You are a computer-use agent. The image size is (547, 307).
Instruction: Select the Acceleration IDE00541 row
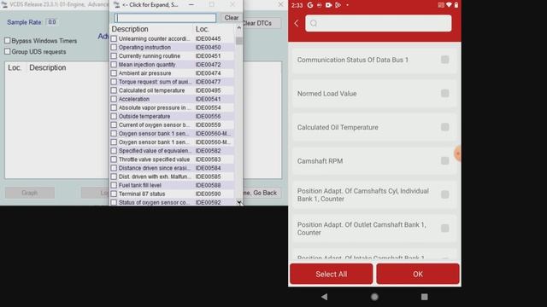173,99
